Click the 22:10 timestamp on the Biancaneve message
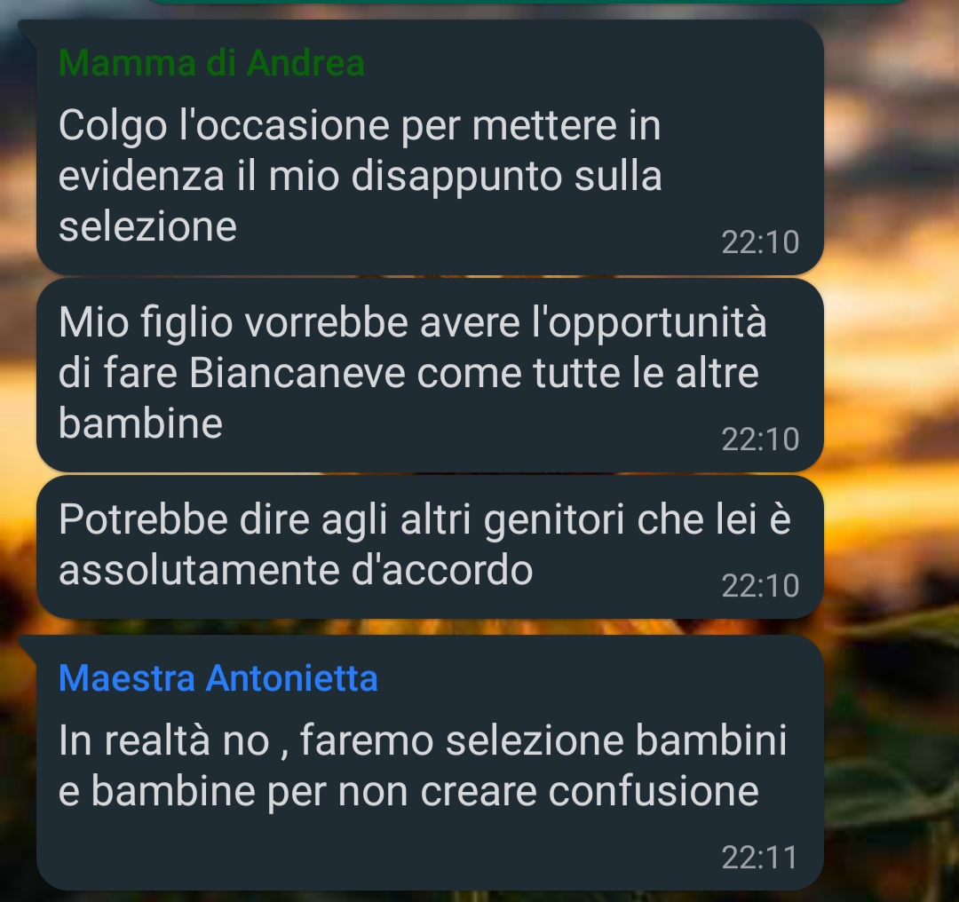The height and width of the screenshot is (902, 959). [x=760, y=439]
